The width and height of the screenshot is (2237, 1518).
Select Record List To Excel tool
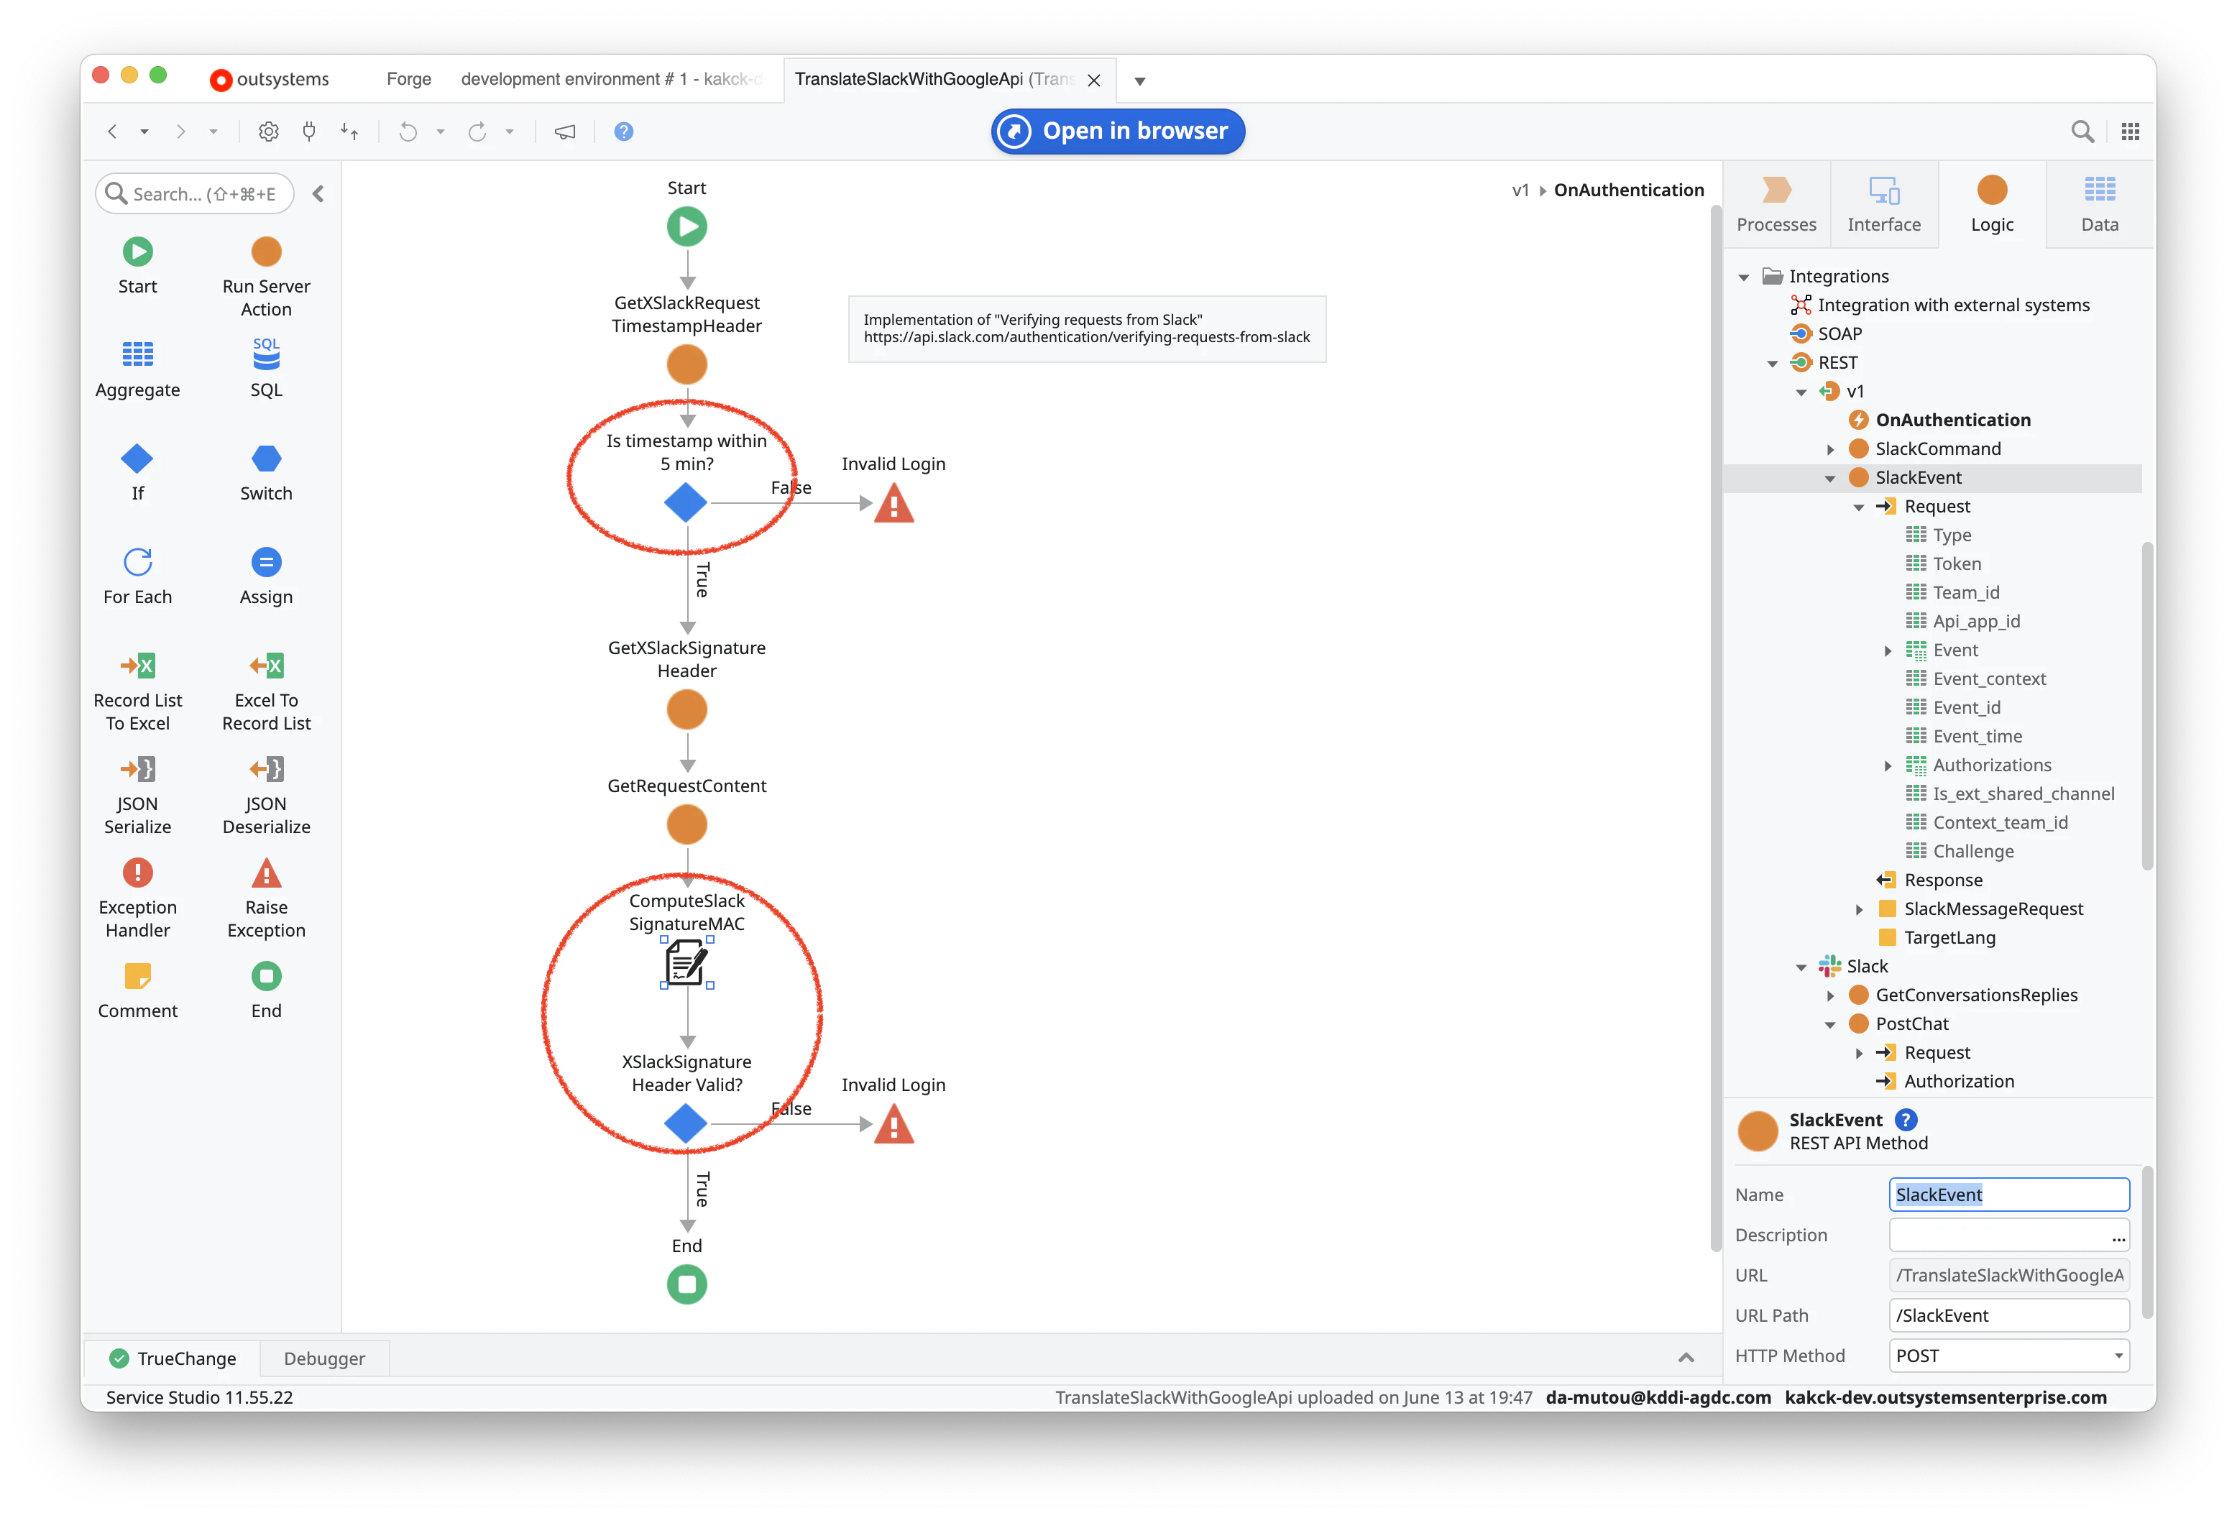(x=137, y=691)
